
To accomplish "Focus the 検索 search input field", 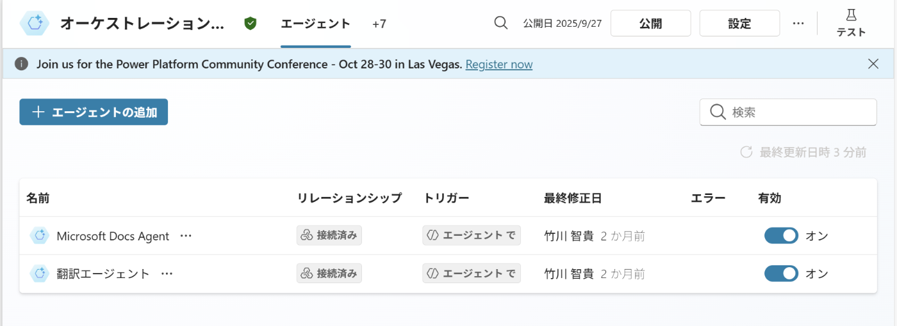I will tap(794, 113).
